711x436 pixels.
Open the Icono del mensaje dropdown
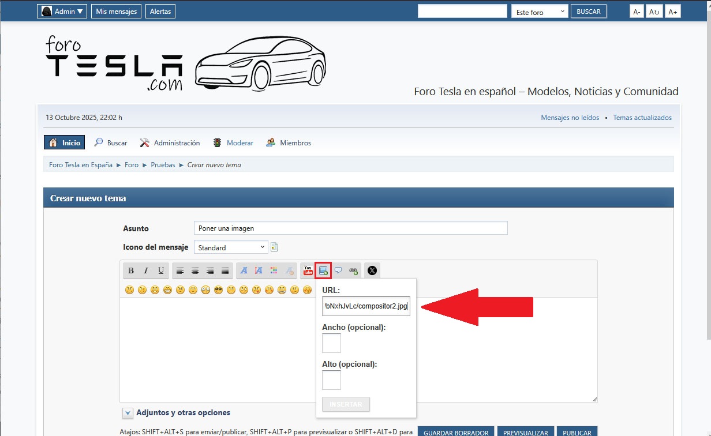(x=231, y=247)
